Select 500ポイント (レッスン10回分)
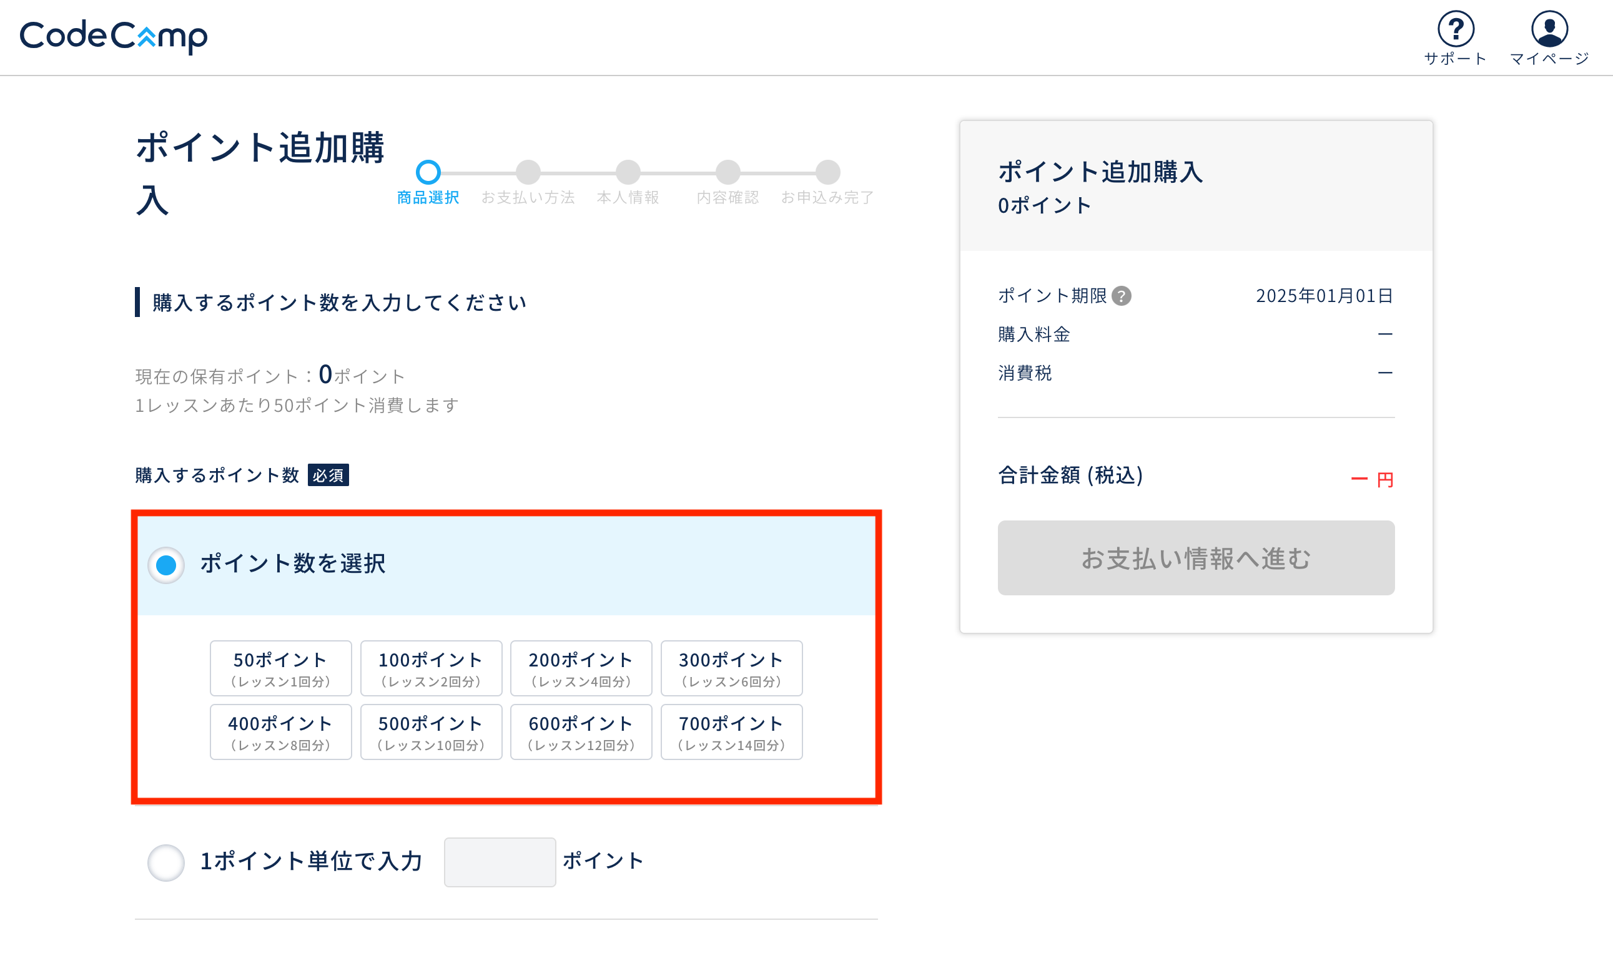Viewport: 1613px width, 956px height. pos(431,732)
